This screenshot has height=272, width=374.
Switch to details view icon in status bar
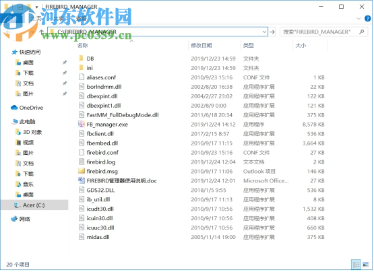pos(356,265)
